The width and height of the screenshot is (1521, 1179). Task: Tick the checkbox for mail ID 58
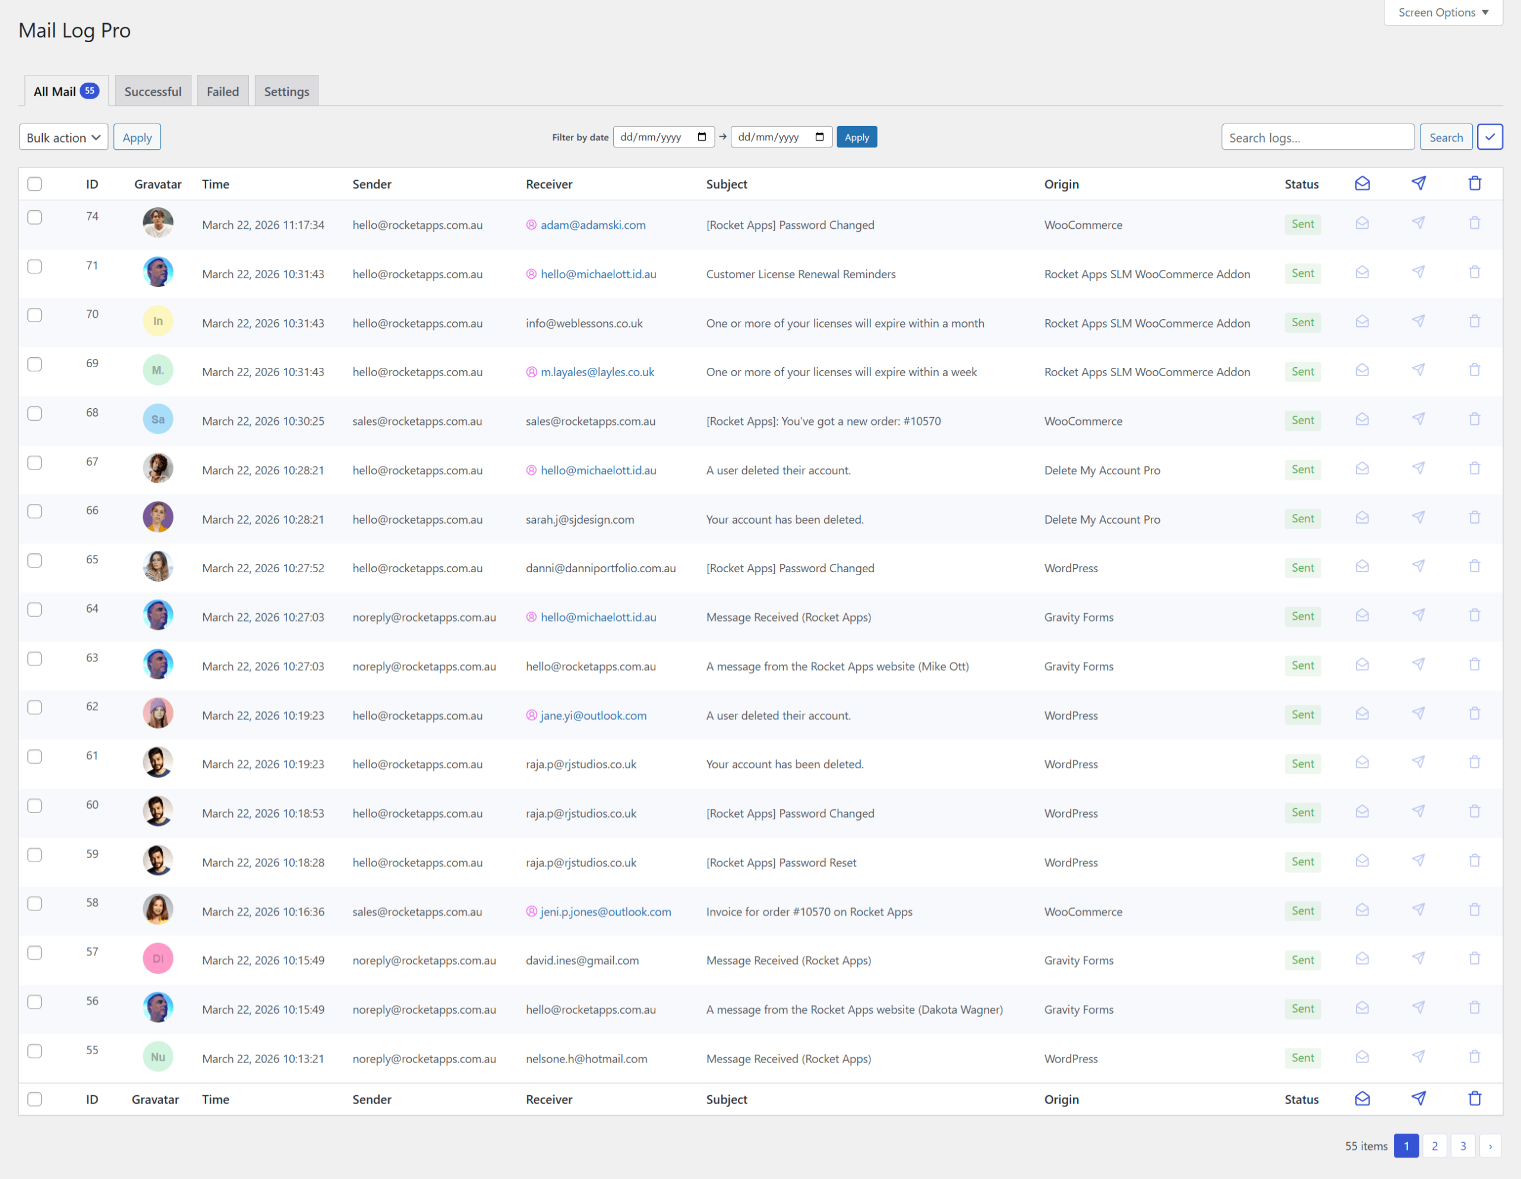tap(34, 903)
